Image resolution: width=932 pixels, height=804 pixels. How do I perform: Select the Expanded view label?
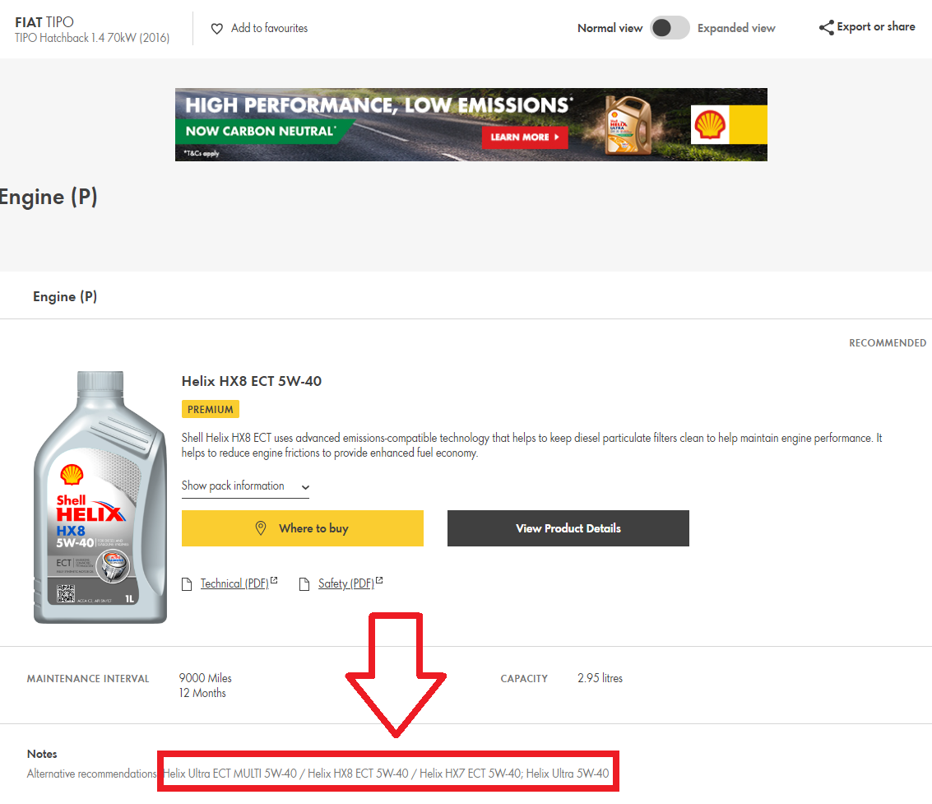(736, 28)
